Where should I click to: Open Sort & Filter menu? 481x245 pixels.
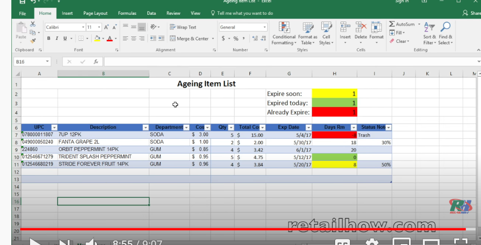click(x=429, y=33)
